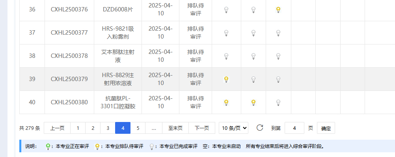Image resolution: width=395 pixels, height=157 pixels.
Task: Open the 10 条/页 page size dropdown
Action: (233, 128)
